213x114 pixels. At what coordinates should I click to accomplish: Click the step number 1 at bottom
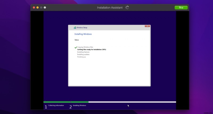(46, 107)
